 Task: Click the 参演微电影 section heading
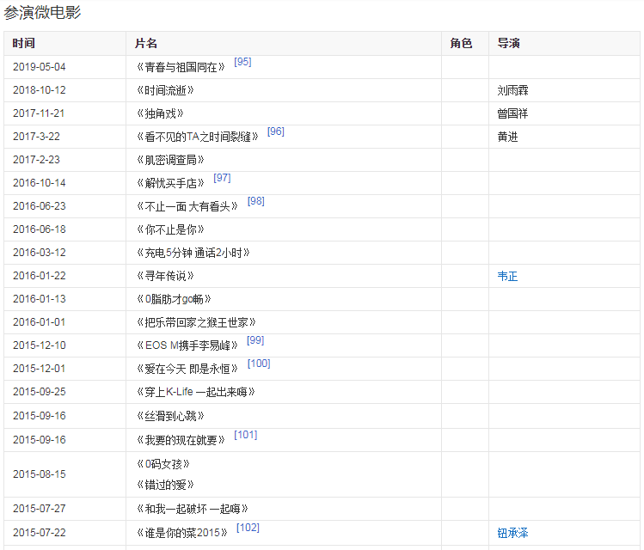point(43,14)
